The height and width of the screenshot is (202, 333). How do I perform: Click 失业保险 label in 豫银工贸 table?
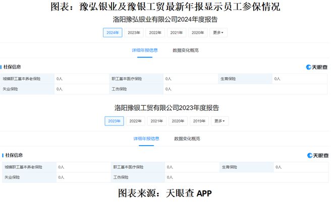[12, 177]
